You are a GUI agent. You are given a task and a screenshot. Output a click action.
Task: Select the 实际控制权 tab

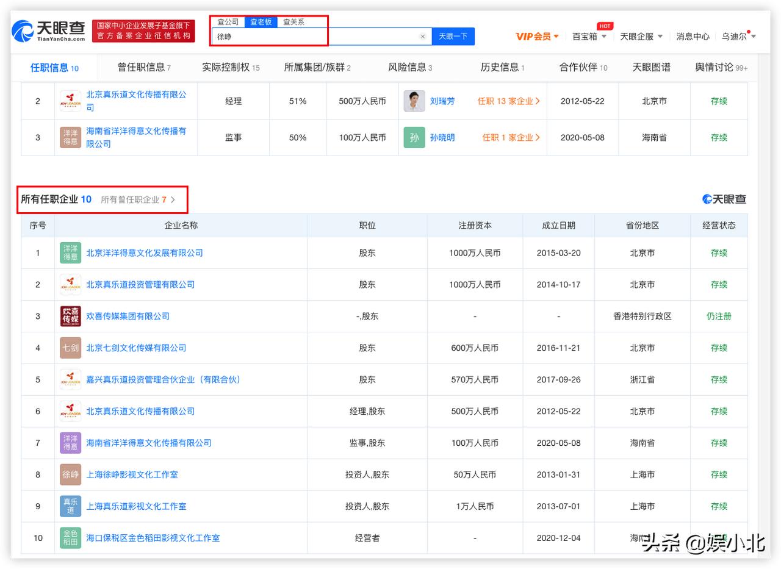coord(231,68)
